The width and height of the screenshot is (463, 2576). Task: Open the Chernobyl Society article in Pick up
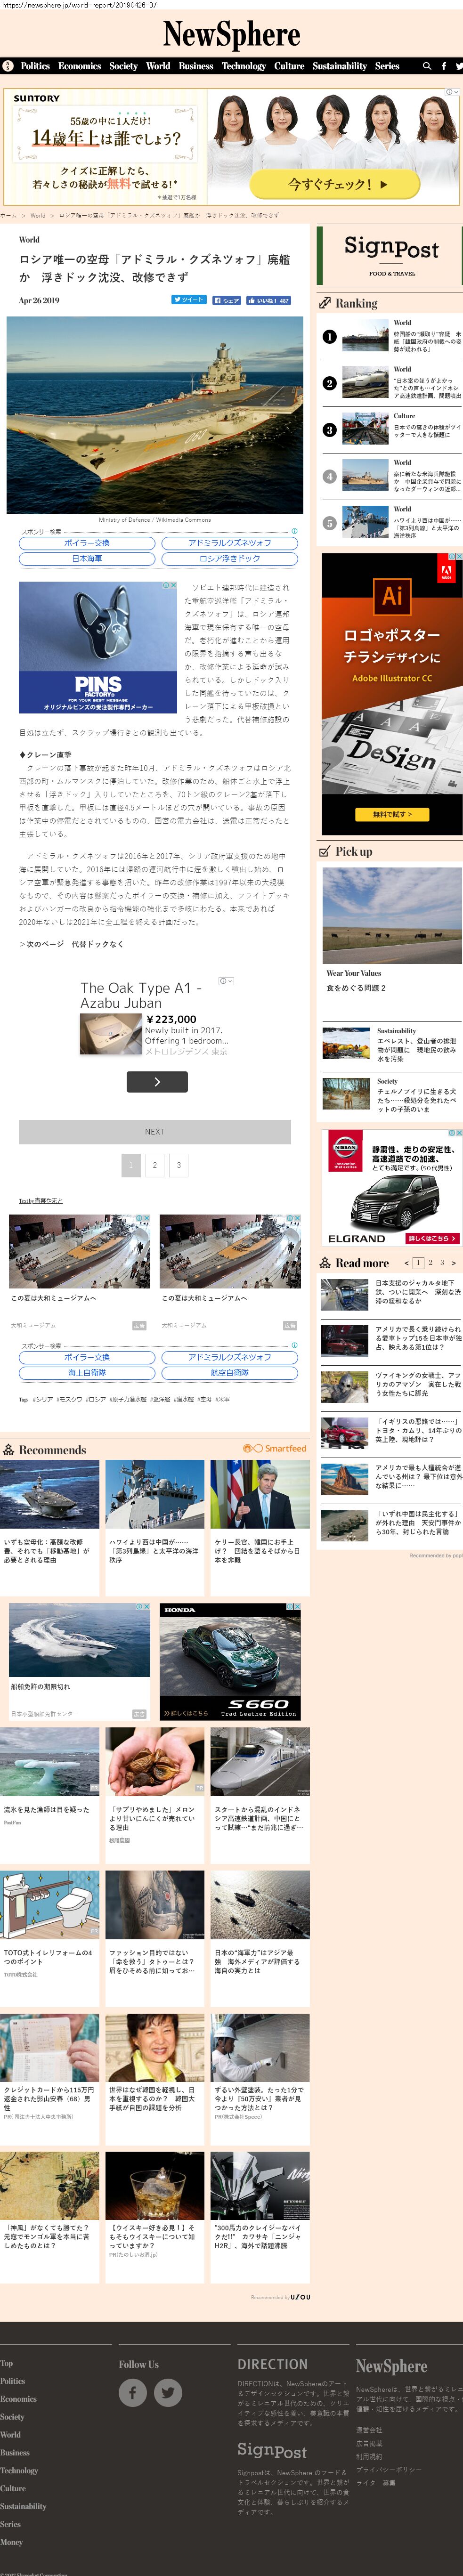(x=392, y=1095)
